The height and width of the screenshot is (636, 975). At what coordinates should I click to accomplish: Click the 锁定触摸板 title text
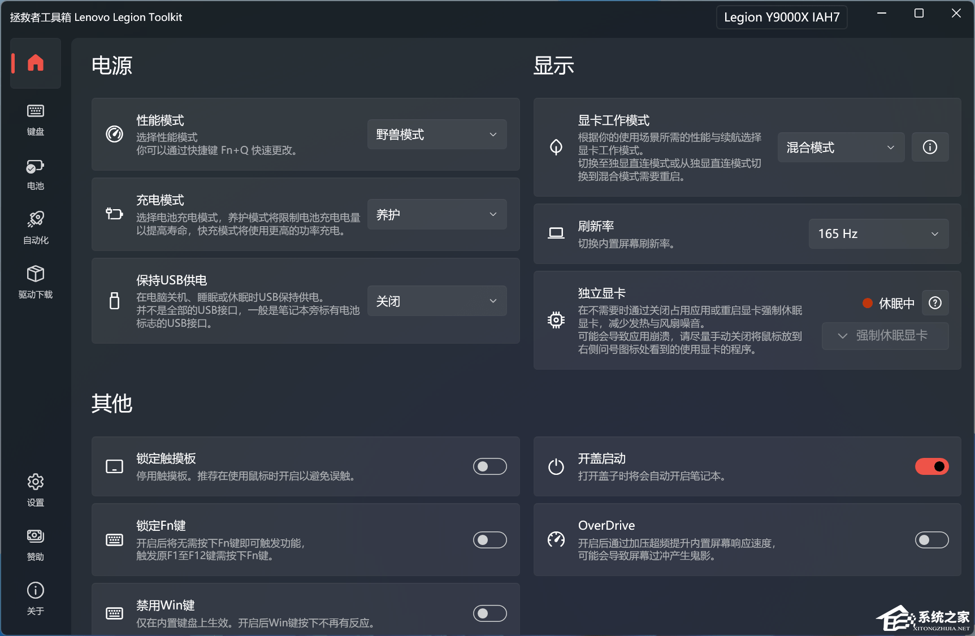[166, 458]
